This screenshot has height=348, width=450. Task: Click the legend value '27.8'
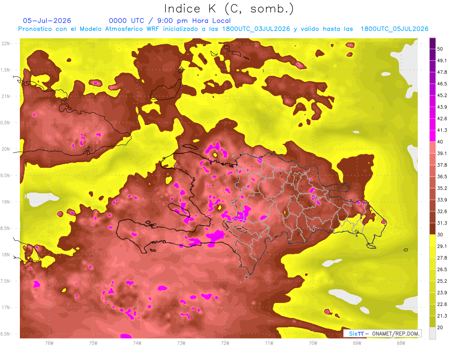point(442,258)
